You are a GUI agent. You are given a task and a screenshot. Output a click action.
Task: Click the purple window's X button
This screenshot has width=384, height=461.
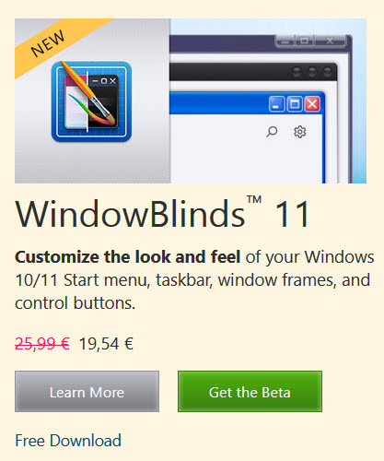[330, 41]
